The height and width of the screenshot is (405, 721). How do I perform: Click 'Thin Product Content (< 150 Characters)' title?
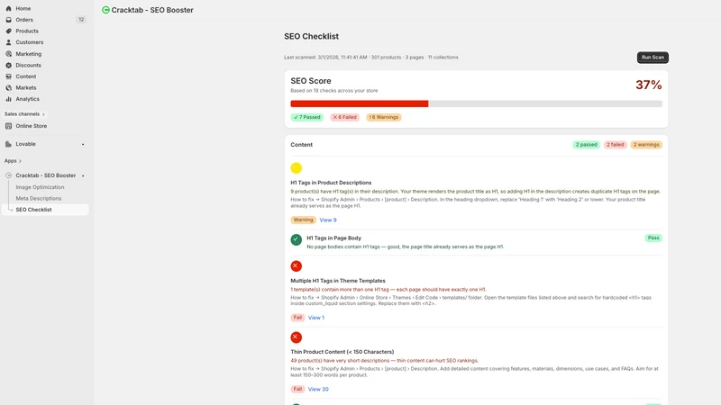pos(342,352)
